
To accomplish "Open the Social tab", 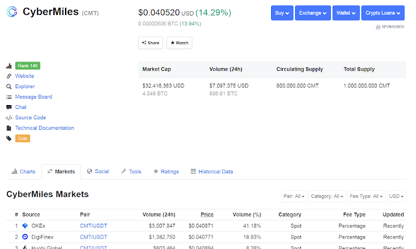I will (98, 171).
